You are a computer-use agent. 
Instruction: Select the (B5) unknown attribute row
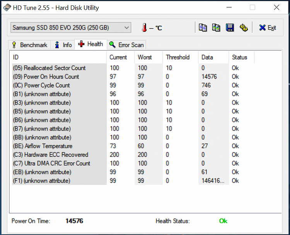tap(133, 111)
